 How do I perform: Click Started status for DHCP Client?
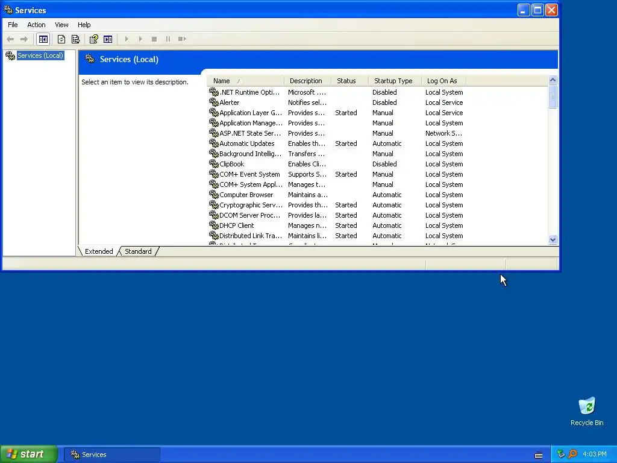tap(346, 225)
